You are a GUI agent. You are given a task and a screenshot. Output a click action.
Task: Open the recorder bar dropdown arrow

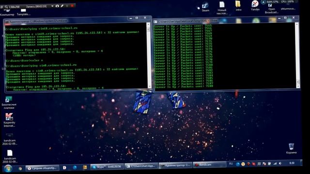click(52, 6)
